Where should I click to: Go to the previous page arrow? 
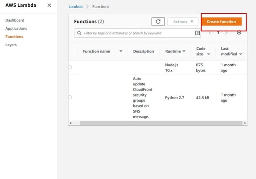[x=210, y=33]
